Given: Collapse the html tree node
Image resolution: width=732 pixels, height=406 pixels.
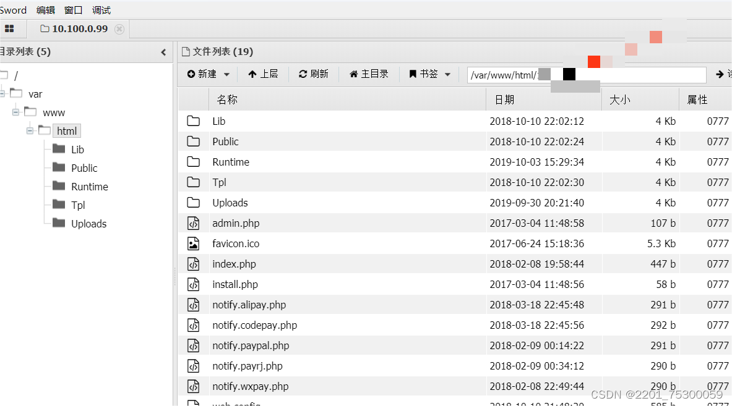Looking at the screenshot, I should (30, 131).
